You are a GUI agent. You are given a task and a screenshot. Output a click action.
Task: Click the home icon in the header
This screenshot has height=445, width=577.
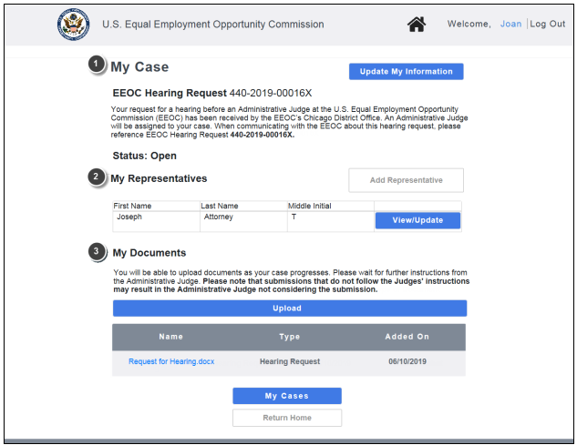pyautogui.click(x=417, y=25)
